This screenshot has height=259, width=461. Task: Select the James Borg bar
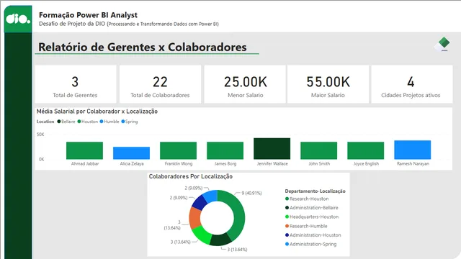(x=225, y=150)
